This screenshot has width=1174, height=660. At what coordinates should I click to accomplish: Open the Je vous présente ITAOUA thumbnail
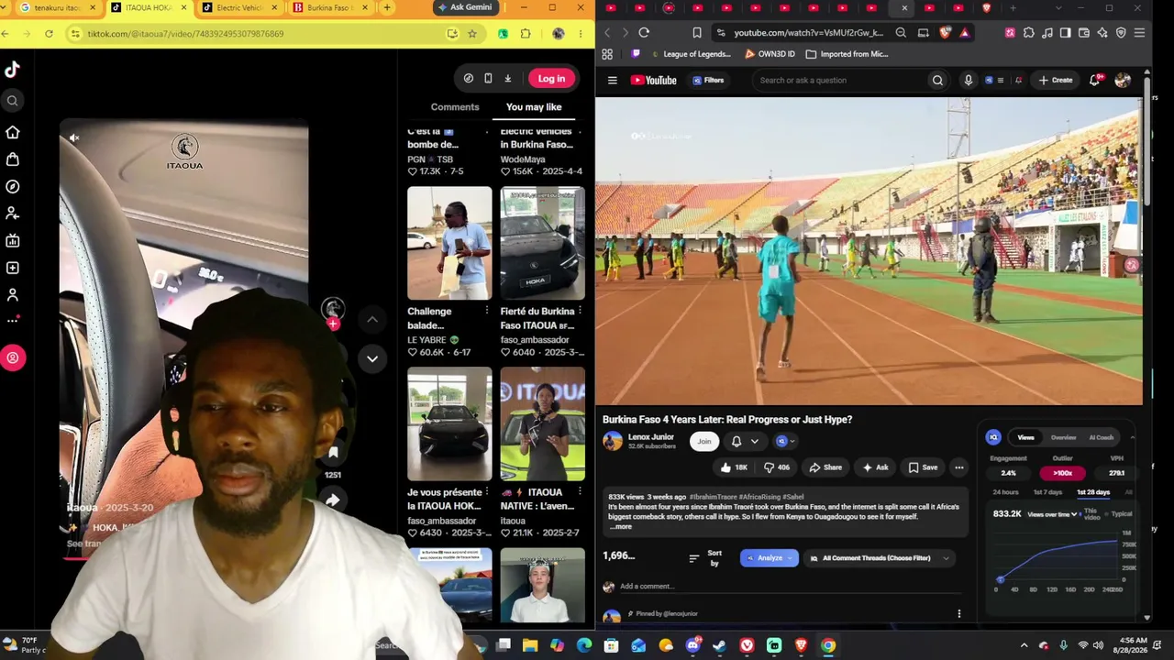coord(449,423)
